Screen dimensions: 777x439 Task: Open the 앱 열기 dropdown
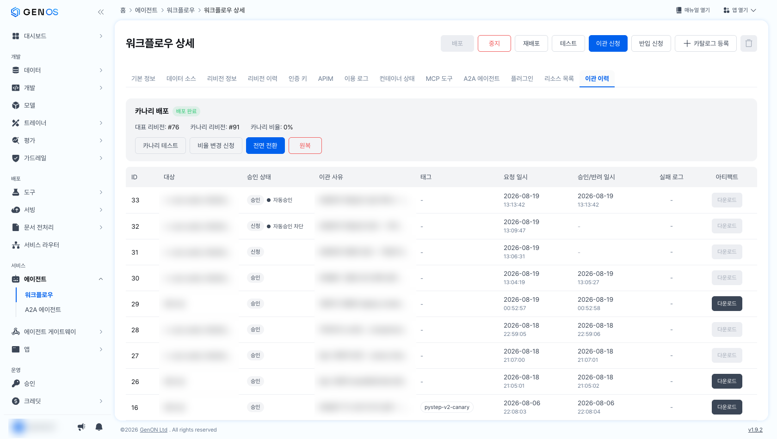click(740, 10)
